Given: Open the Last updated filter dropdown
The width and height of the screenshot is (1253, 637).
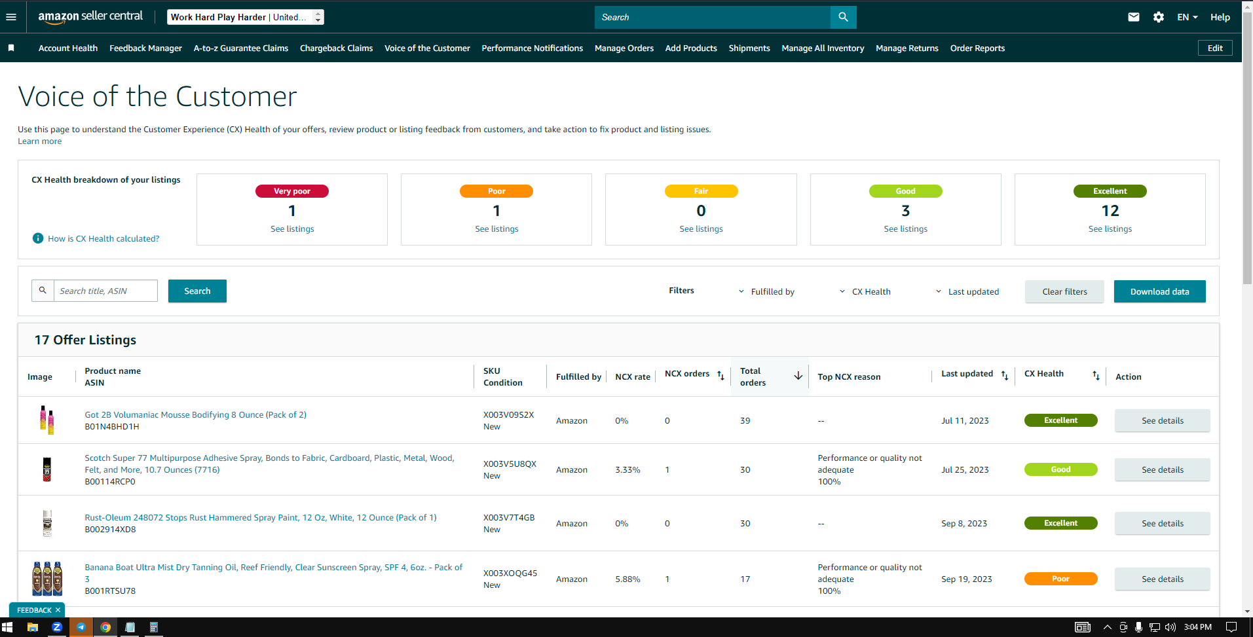Looking at the screenshot, I should 967,291.
